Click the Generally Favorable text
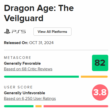110x108 pixels. coord(22,63)
